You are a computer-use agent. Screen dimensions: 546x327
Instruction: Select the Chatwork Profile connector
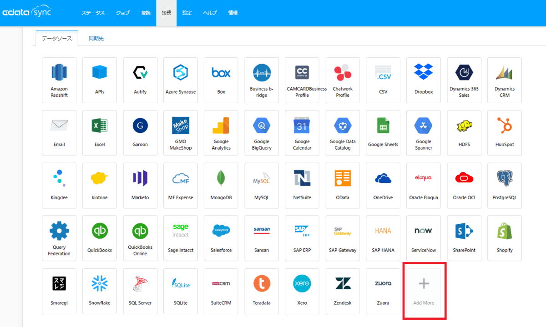[343, 80]
